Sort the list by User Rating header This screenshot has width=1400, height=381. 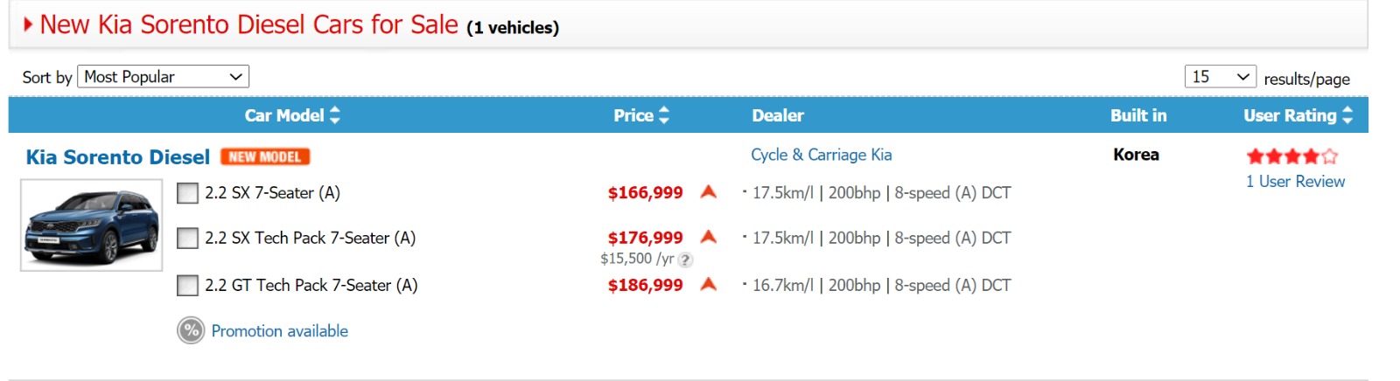pos(1290,115)
